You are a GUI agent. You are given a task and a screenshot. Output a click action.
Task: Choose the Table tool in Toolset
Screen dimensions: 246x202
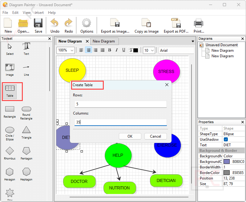click(10, 91)
